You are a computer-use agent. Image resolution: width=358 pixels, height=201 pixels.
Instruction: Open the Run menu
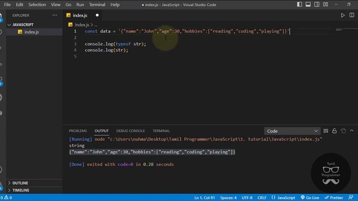pyautogui.click(x=80, y=4)
